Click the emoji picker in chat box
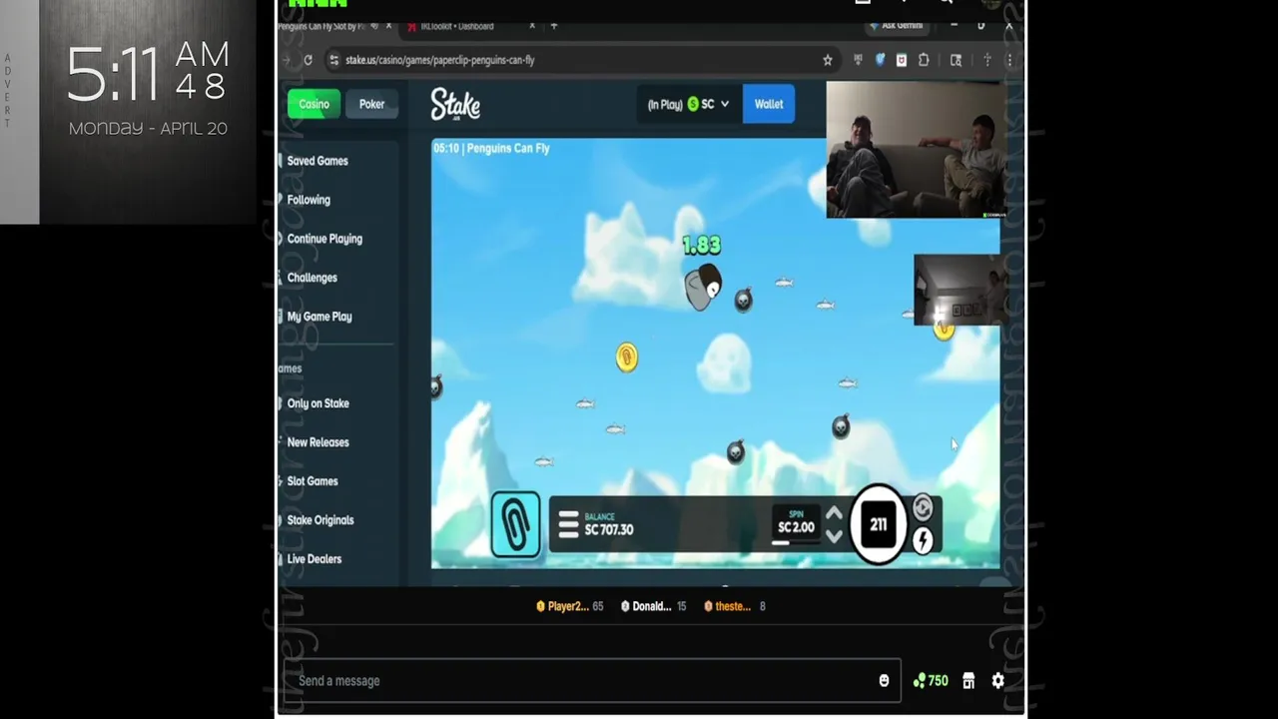This screenshot has width=1278, height=719. click(x=884, y=681)
